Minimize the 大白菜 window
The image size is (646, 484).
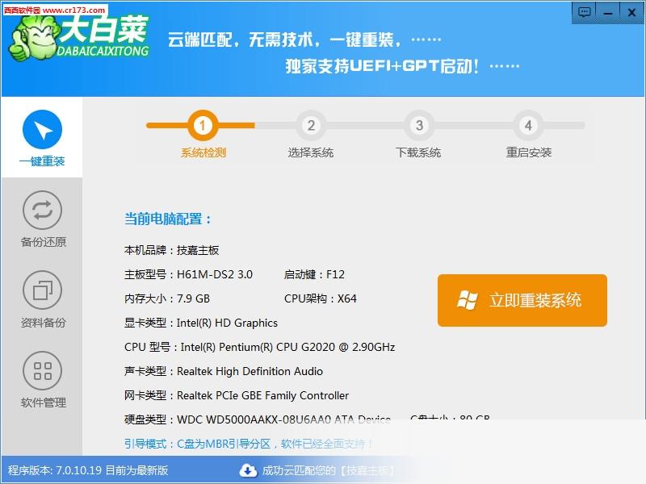coord(608,12)
